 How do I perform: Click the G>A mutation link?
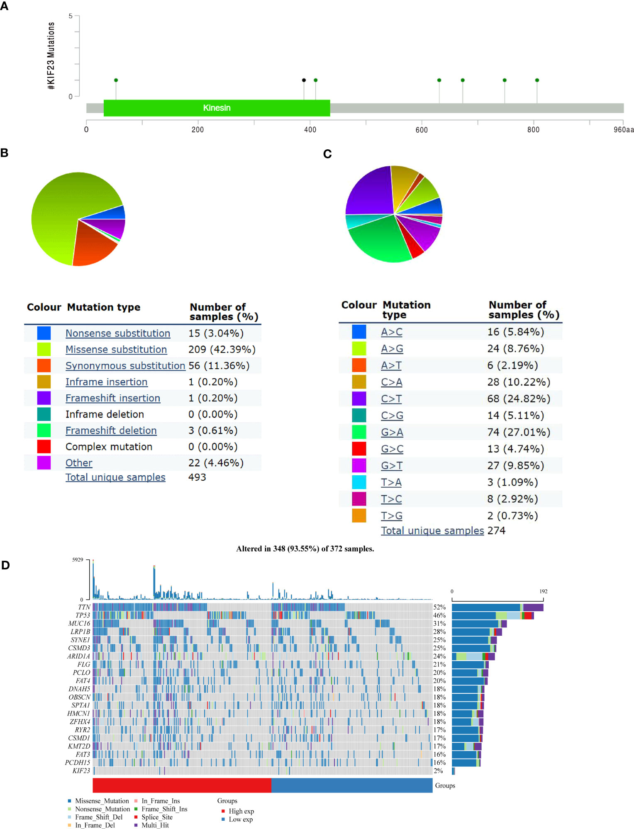click(392, 432)
